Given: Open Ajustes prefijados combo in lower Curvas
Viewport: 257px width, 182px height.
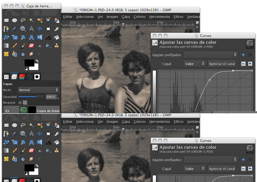Looking at the screenshot, I should click(x=211, y=160).
